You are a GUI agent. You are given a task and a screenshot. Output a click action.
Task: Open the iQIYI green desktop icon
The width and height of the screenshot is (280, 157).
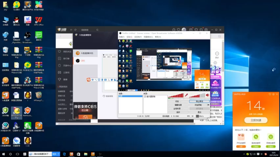click(38, 36)
